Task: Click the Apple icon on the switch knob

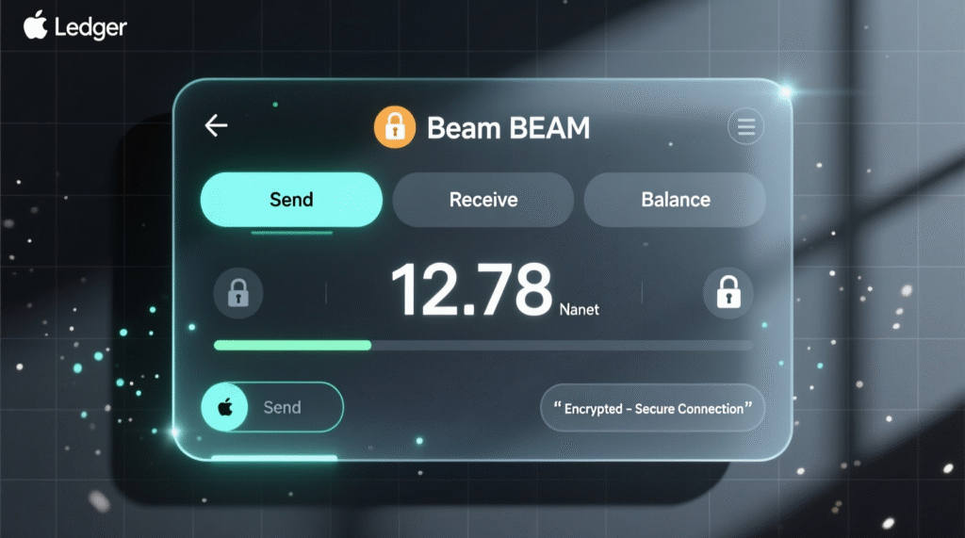Action: [x=225, y=408]
